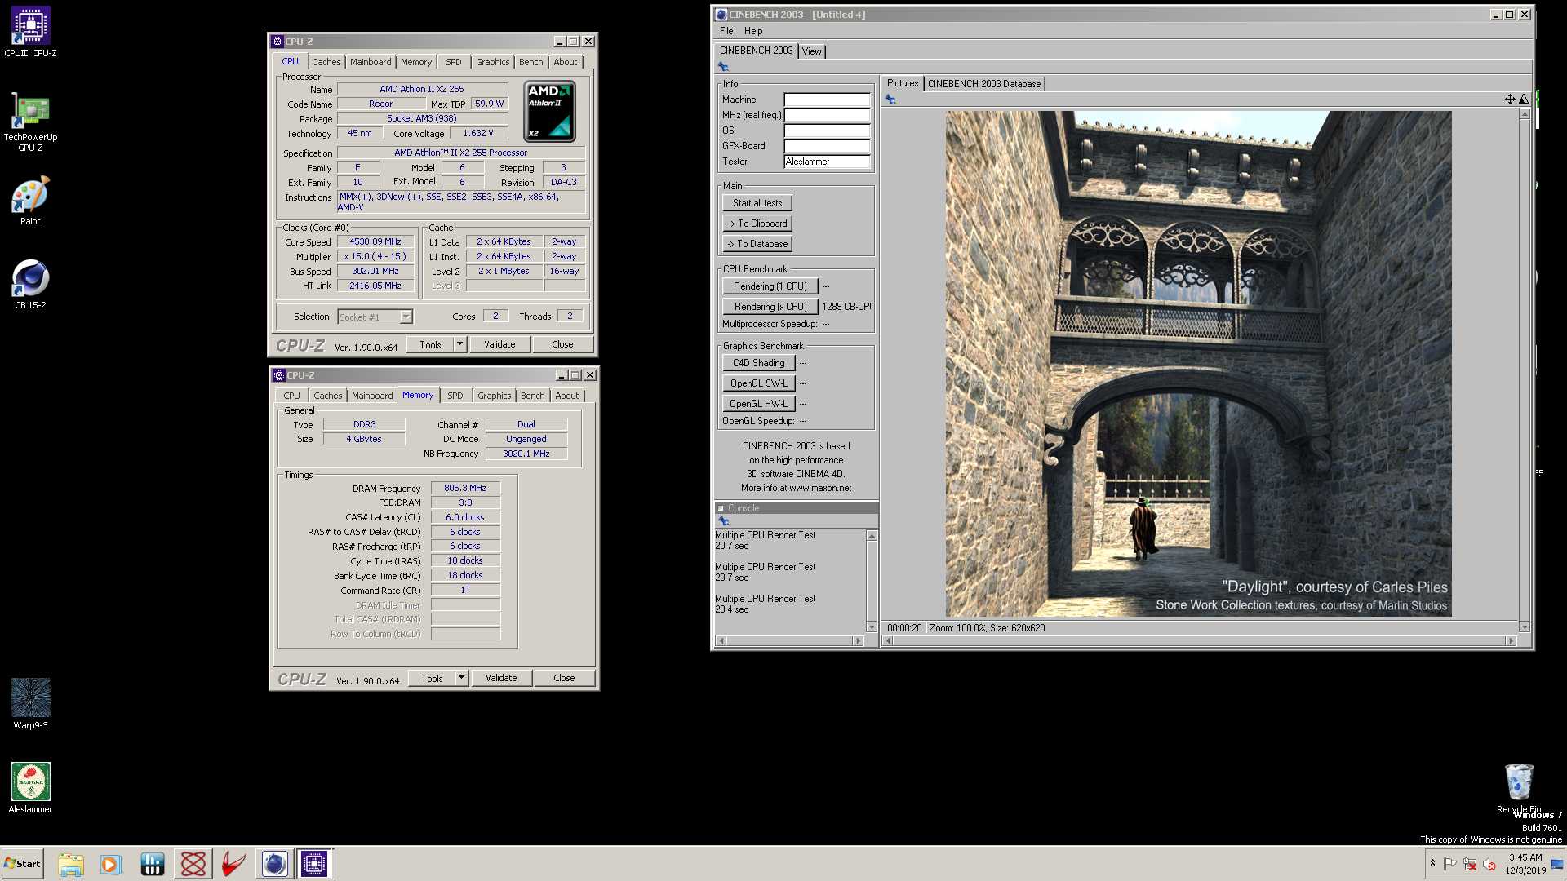The width and height of the screenshot is (1567, 881).
Task: Switch to CINEBENCH via taskbar sphere icon
Action: [274, 864]
